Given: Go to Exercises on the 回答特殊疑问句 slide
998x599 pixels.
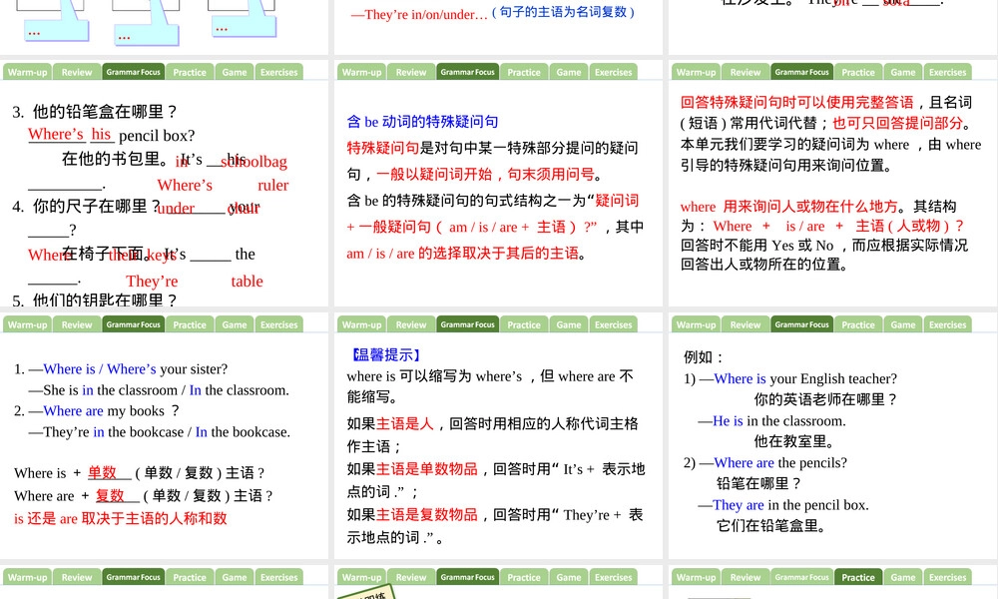Looking at the screenshot, I should click(947, 72).
